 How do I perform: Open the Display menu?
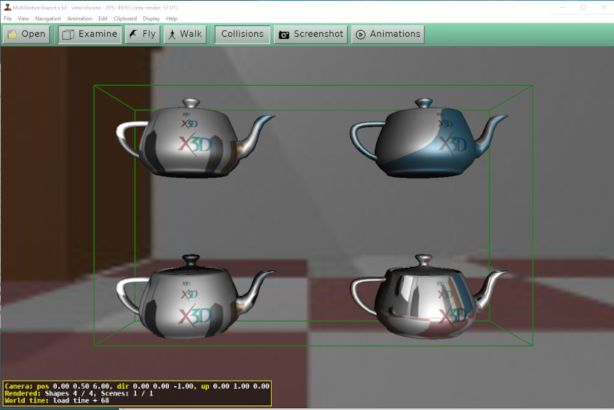(151, 18)
